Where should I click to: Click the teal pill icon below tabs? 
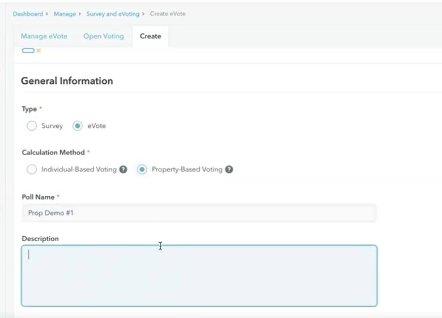[x=28, y=51]
